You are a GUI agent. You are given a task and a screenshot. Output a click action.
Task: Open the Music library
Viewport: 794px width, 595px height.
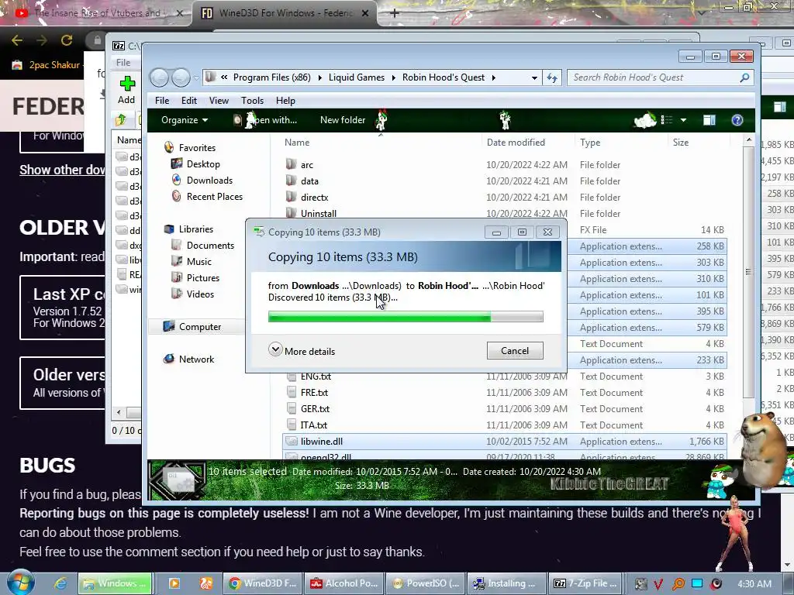(x=198, y=262)
